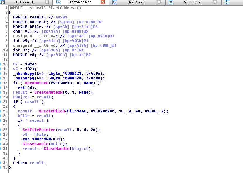Click the OpenMutexA call on line 17
The image size is (243, 173).
pyautogui.click(x=37, y=83)
